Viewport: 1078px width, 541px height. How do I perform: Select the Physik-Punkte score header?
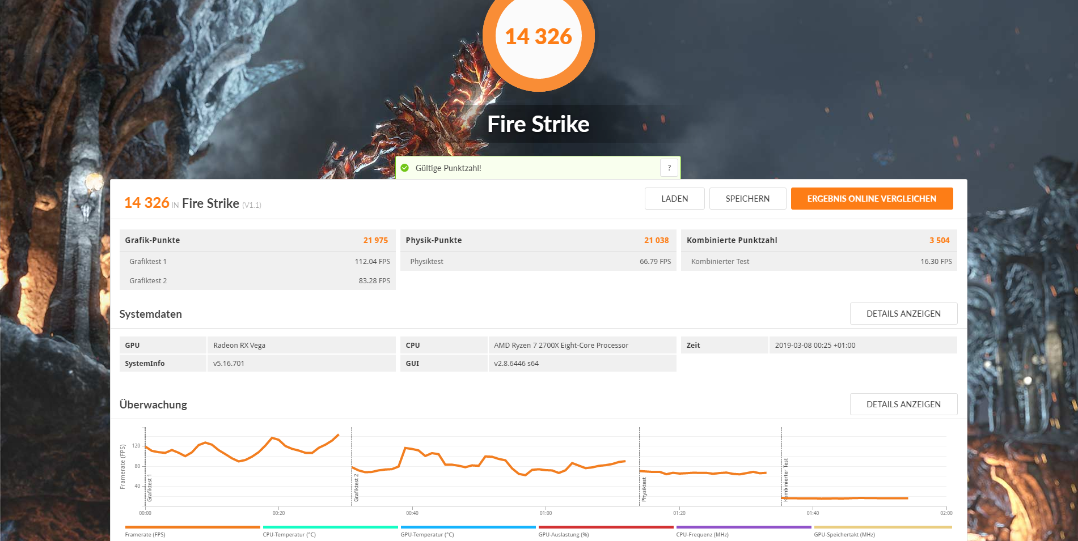click(x=538, y=240)
